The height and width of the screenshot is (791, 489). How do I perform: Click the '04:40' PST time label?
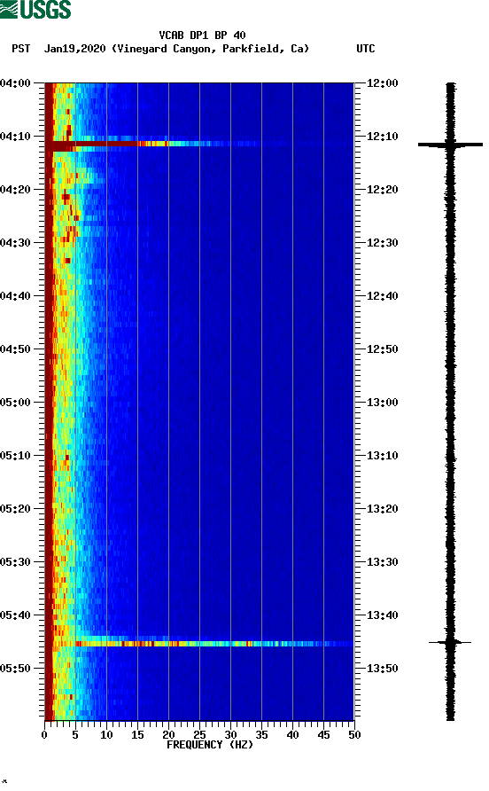tap(15, 295)
